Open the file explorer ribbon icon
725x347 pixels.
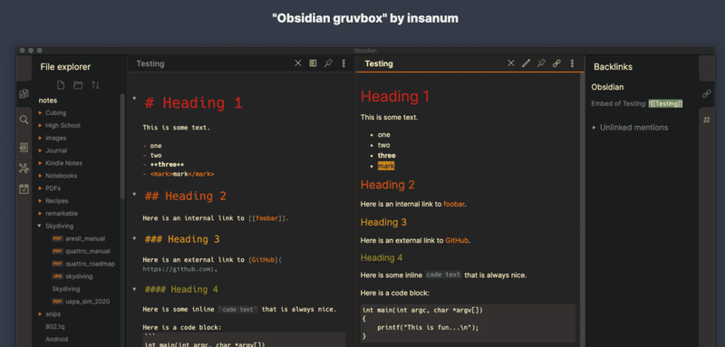(x=24, y=94)
